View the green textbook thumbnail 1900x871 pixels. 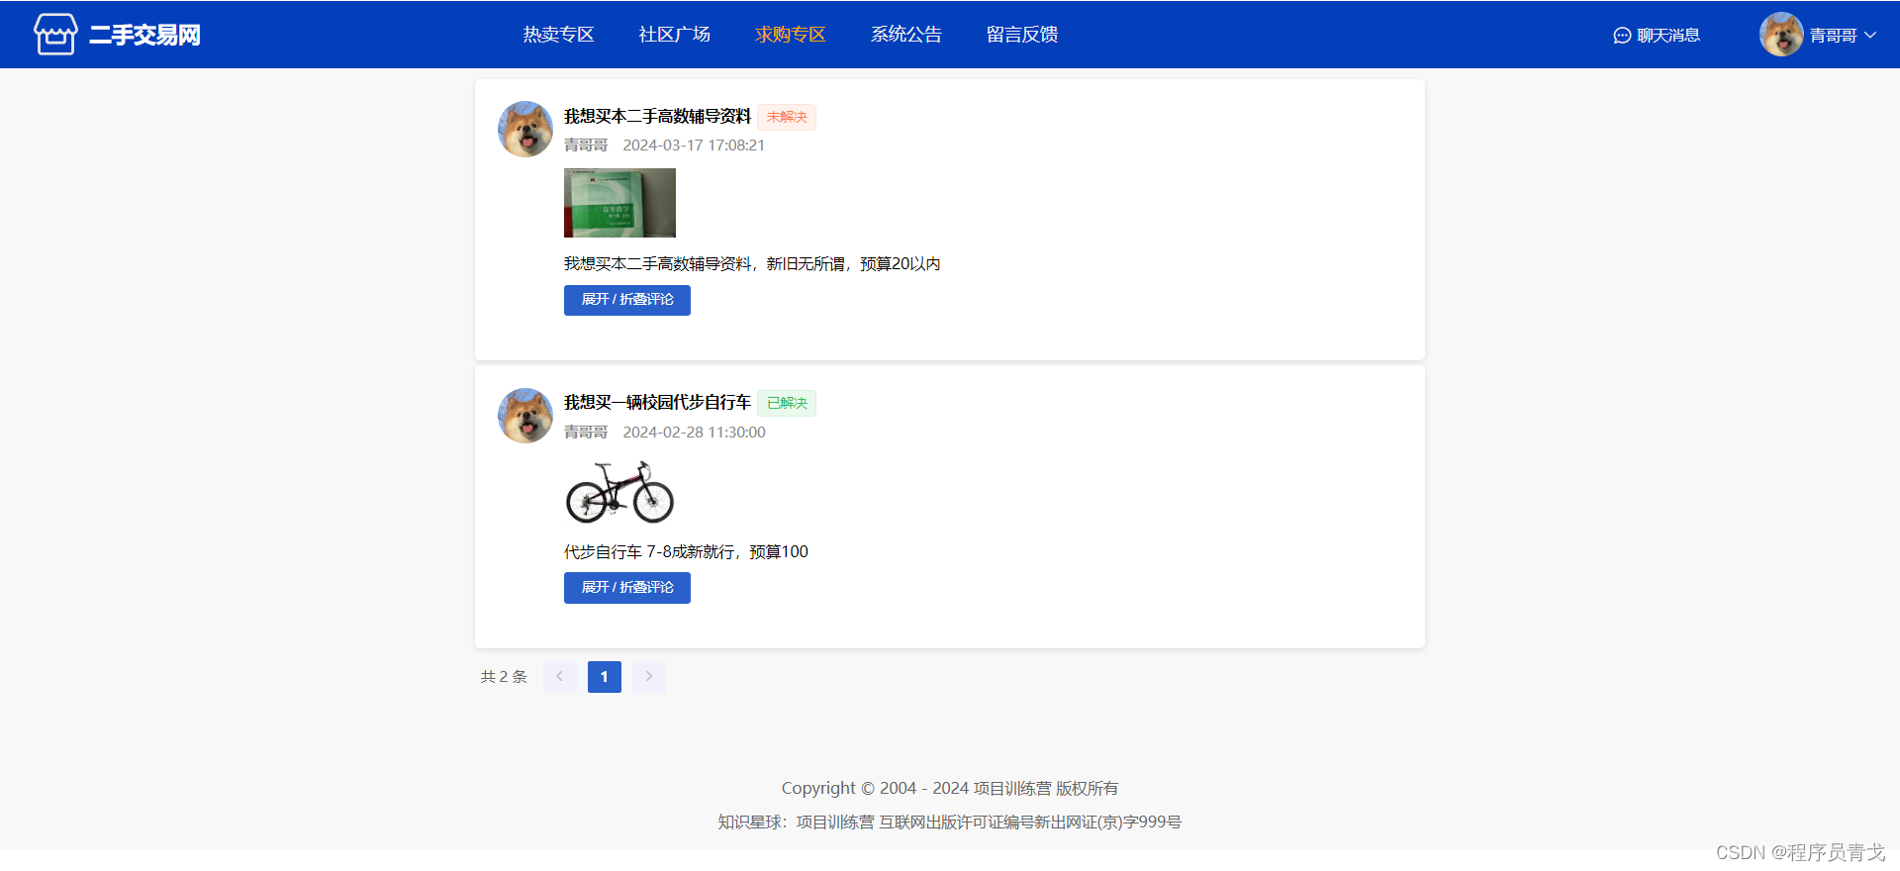pos(619,203)
